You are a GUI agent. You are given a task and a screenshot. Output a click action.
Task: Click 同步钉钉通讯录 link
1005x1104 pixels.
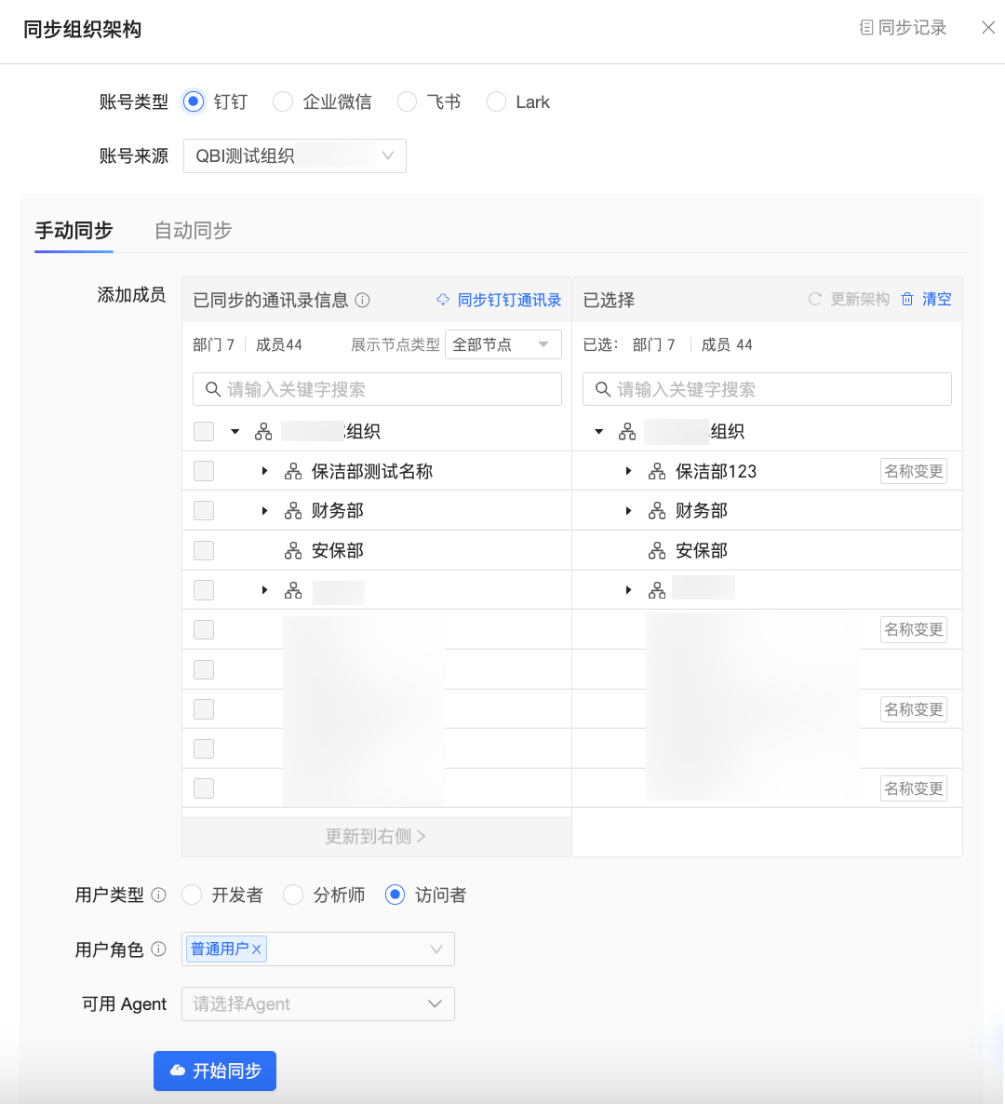click(x=499, y=300)
